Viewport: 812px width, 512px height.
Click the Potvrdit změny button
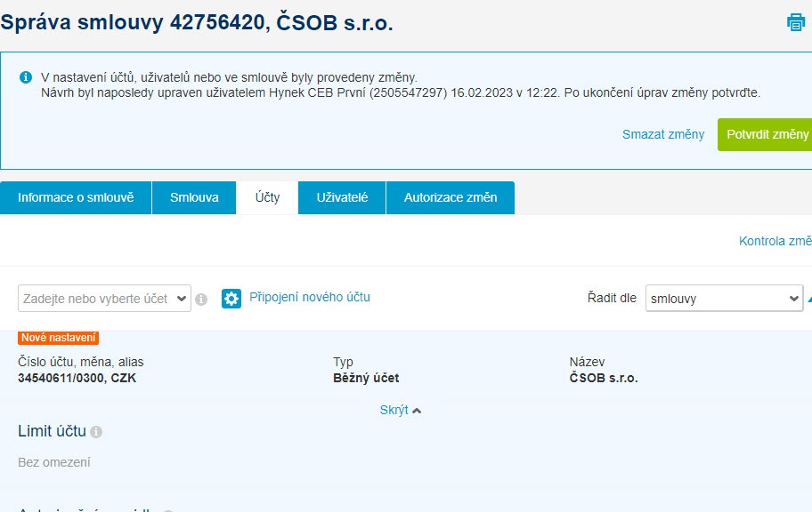pos(765,134)
